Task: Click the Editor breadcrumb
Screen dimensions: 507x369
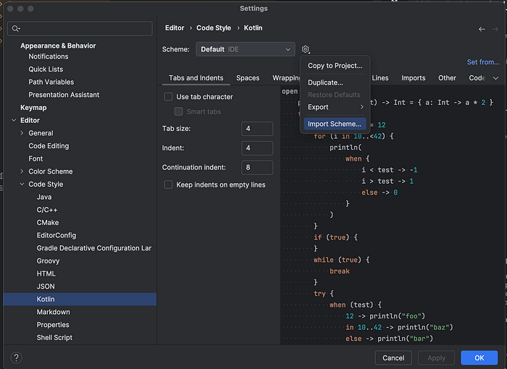Action: click(175, 27)
